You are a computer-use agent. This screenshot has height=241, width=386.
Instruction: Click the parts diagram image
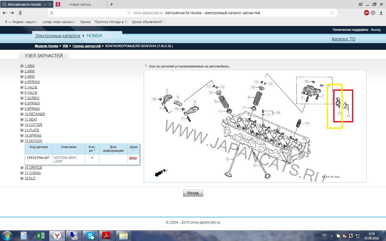tap(255, 126)
